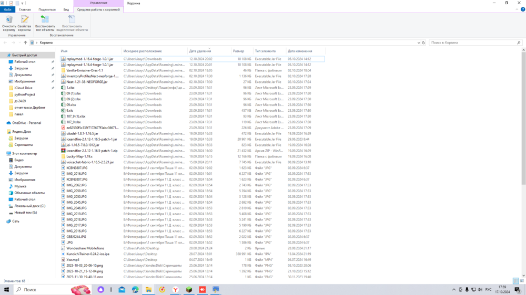Open Яндекс.Диск in the navigation pane
Screen dimensions: 526x295
[22, 132]
